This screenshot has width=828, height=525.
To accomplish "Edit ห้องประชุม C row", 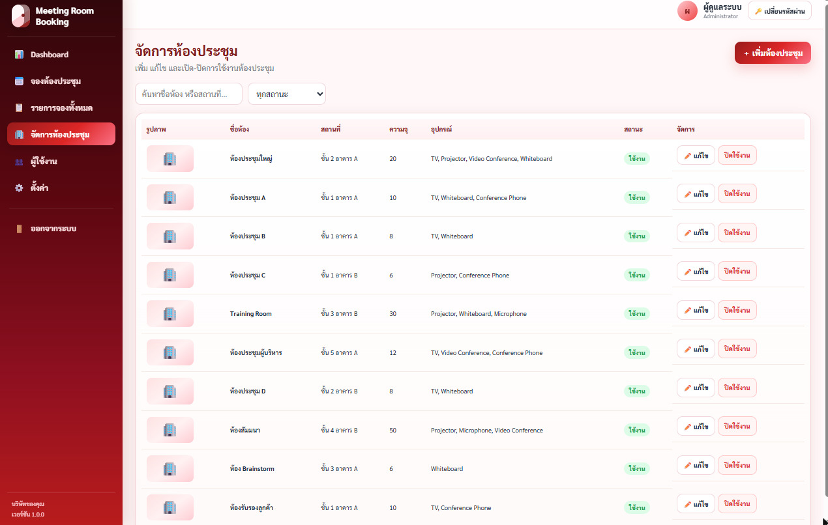I will [x=696, y=271].
